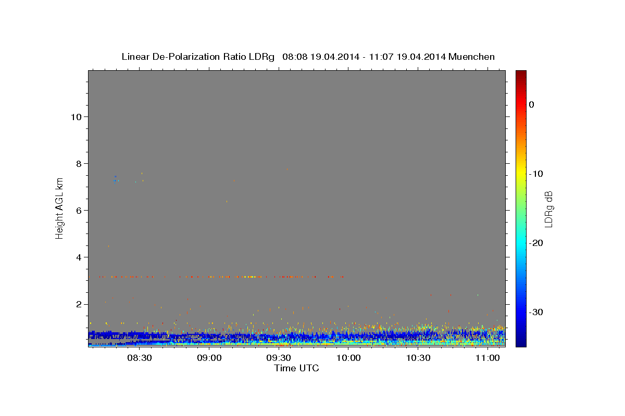
Task: Click the plot title 'Linear De-Polarization Ratio LDRg'
Action: (198, 57)
